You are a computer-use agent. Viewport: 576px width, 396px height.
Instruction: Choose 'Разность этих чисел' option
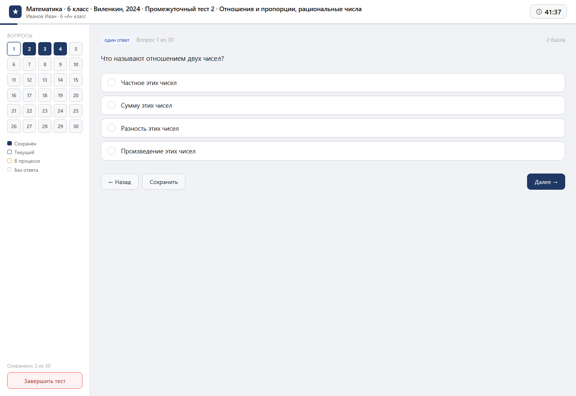[333, 128]
